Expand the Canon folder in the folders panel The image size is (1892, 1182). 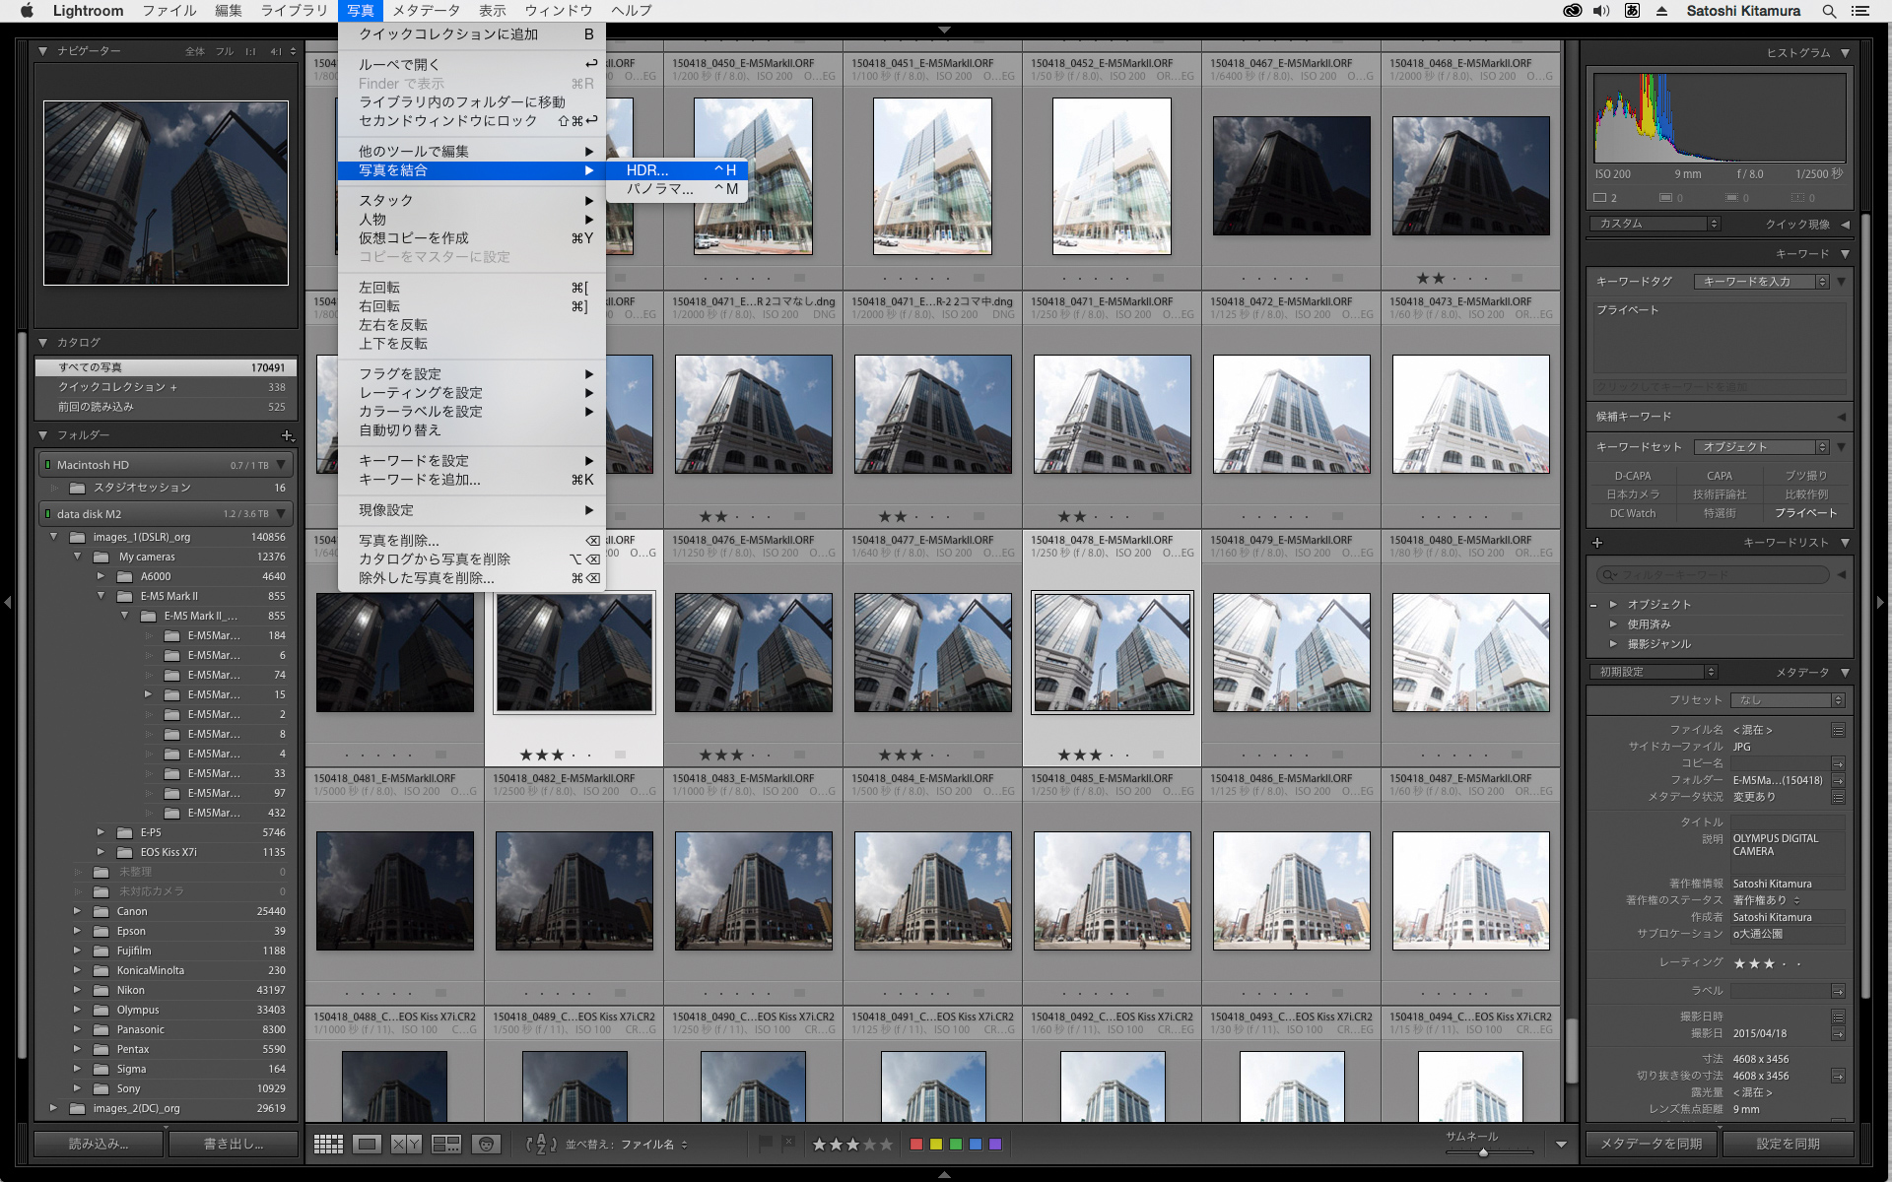[79, 911]
